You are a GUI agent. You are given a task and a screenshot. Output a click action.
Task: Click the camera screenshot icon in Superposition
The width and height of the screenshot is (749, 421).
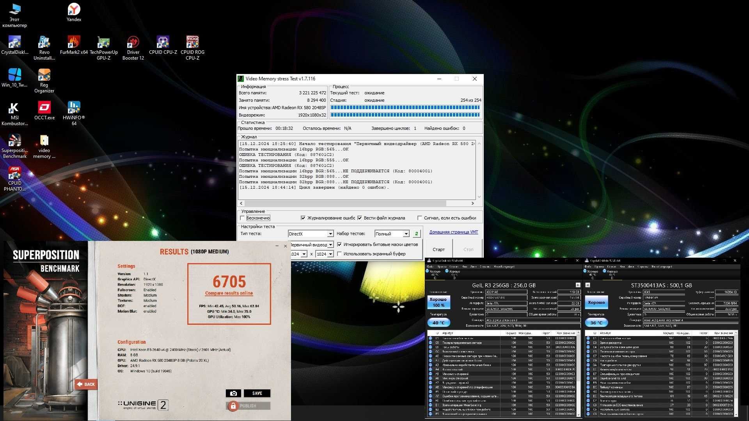click(x=233, y=393)
